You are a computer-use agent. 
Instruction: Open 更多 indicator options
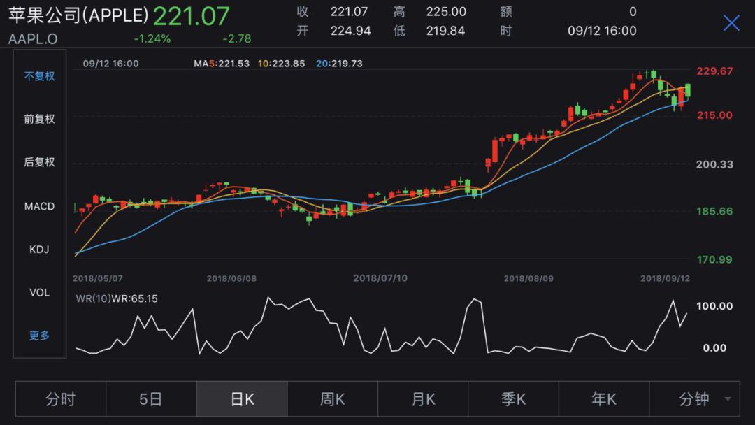39,336
